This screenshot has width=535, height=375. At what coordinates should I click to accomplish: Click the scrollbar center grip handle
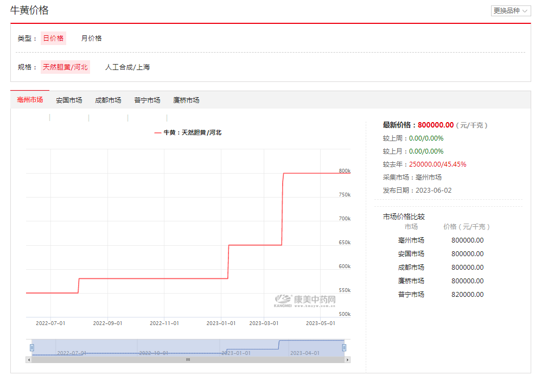[188, 360]
